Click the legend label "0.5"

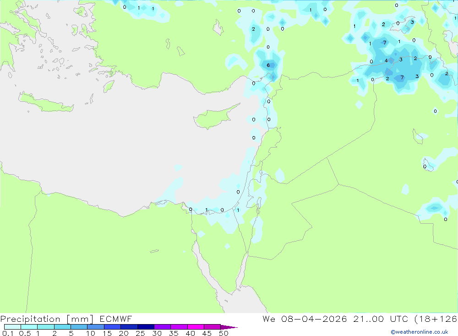(25, 333)
